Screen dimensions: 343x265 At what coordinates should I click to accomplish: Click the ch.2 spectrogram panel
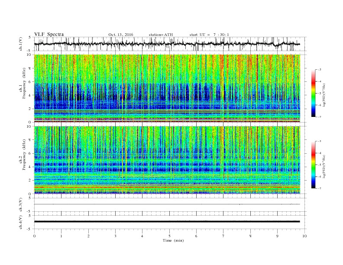point(167,160)
